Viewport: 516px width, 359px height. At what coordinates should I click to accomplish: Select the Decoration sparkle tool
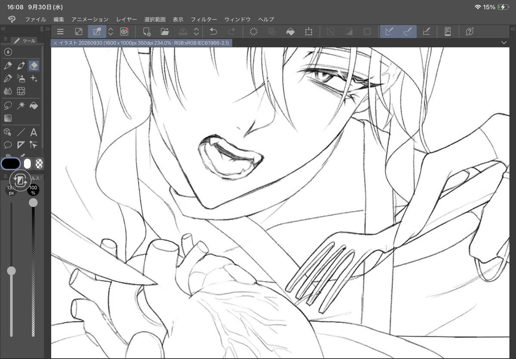(34, 78)
